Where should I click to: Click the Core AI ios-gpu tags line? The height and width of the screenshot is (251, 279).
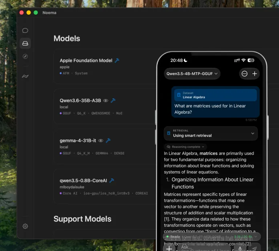point(104,193)
